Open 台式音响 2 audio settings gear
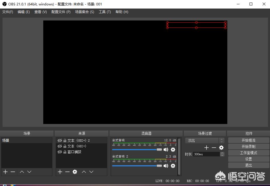Viewport: 270px width, 186px height. tap(173, 166)
